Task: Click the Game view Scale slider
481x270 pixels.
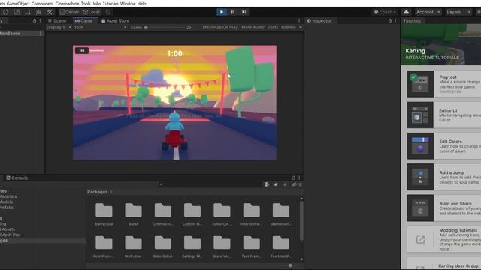Action: click(x=165, y=27)
